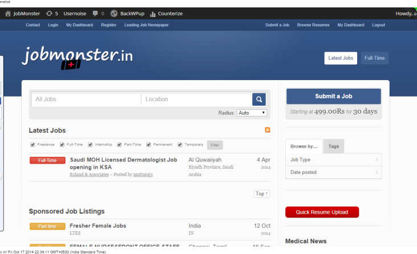Switch to the Tags tab
The height and width of the screenshot is (254, 417).
pos(333,147)
